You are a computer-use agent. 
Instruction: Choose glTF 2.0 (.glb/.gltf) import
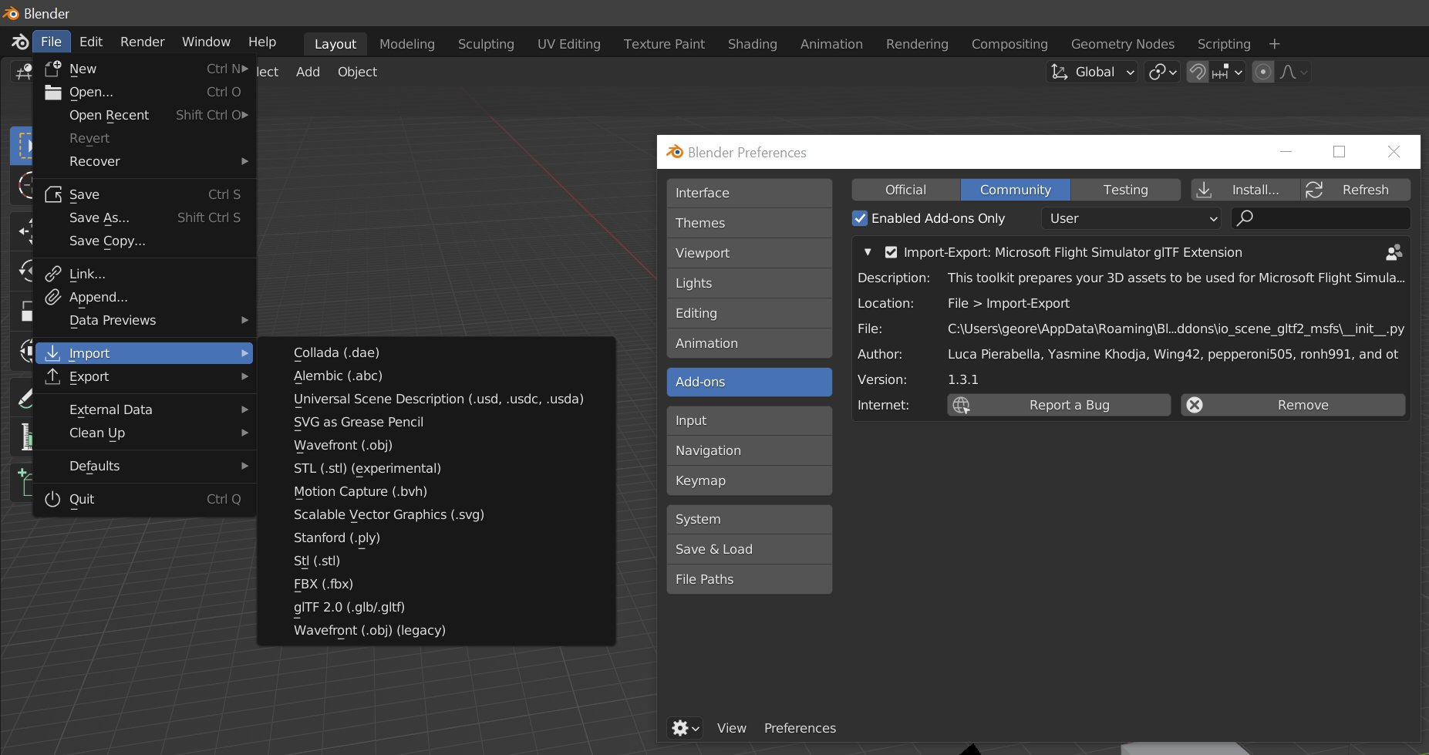[x=436, y=607]
